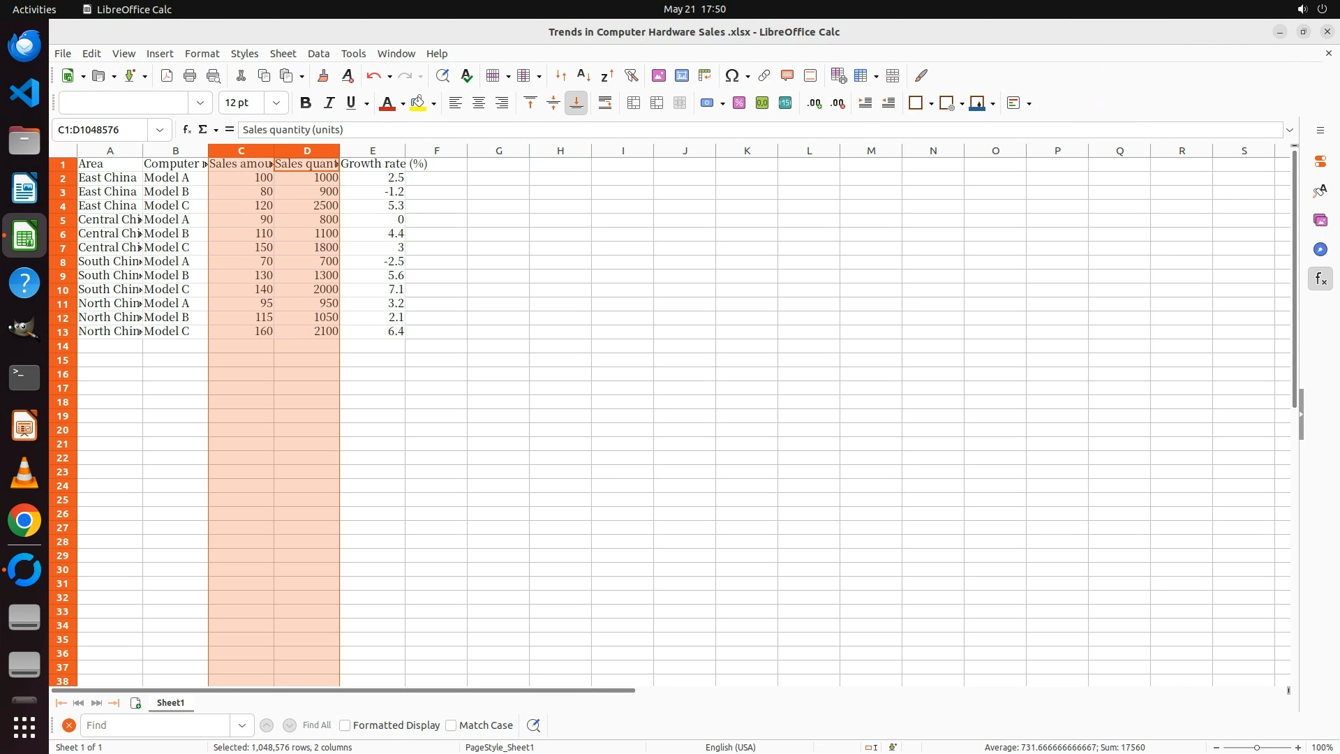1340x754 pixels.
Task: Open the sidebar Navigator panel
Action: pyautogui.click(x=1320, y=250)
